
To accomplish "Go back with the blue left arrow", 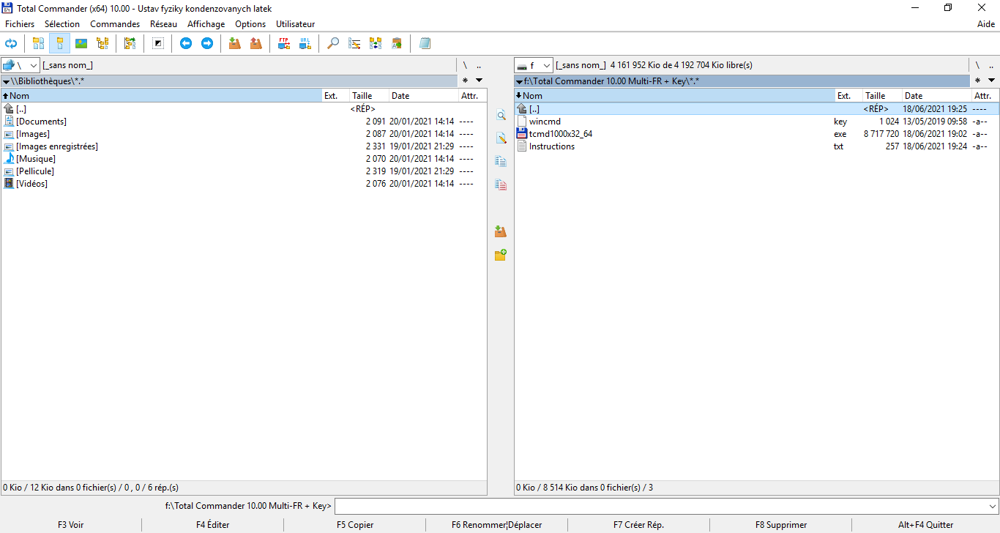I will click(x=186, y=43).
